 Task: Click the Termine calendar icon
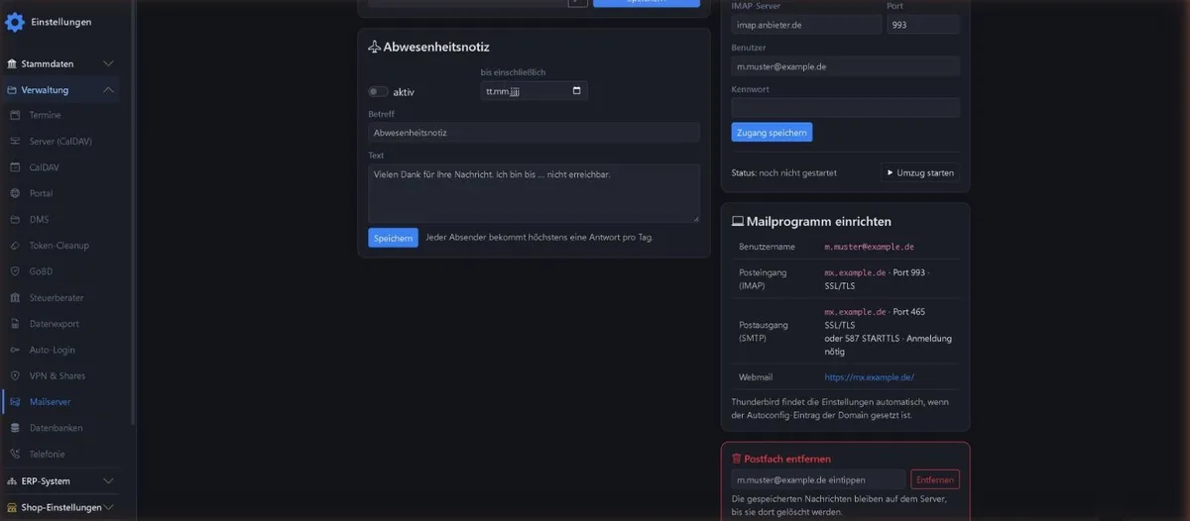pos(15,115)
